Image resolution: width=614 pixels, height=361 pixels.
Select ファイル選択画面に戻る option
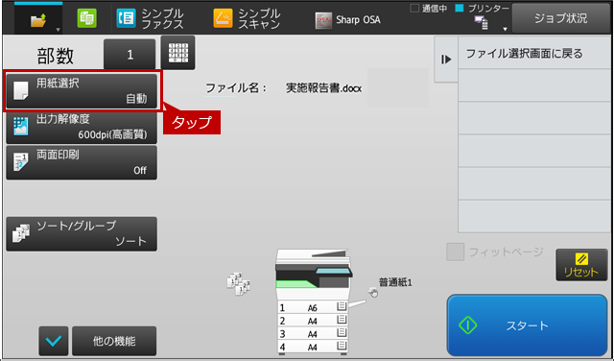click(534, 54)
